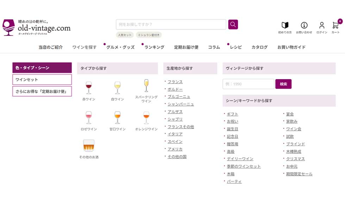Open the ランキング menu item
345x211 pixels.
point(154,46)
